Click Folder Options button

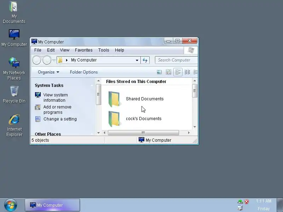(84, 72)
